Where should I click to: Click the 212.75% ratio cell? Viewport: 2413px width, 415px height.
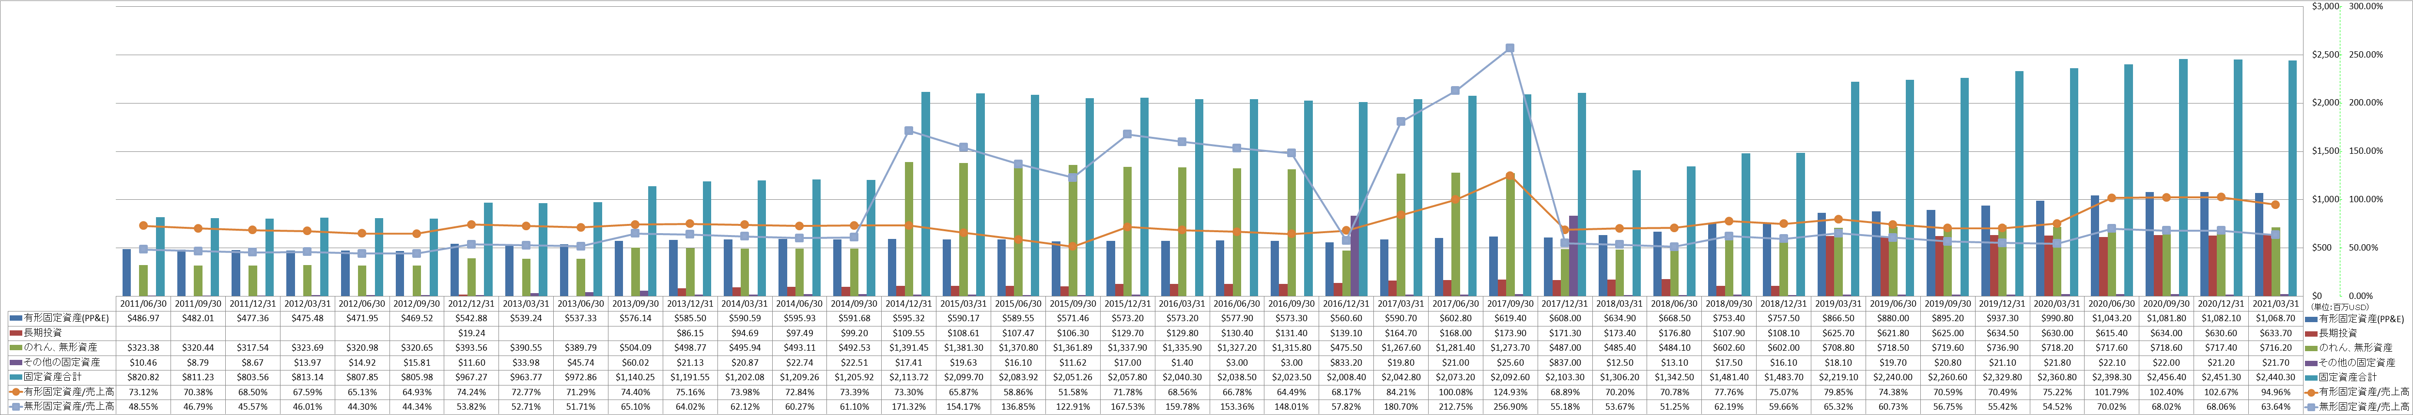point(1455,407)
